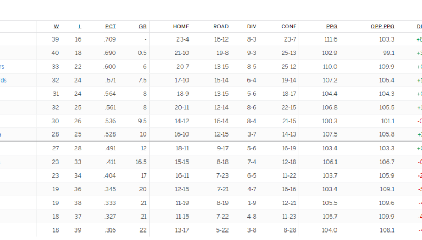This screenshot has height=240, width=422.
Task: Click the .709 winning percentage cell
Action: pos(110,39)
